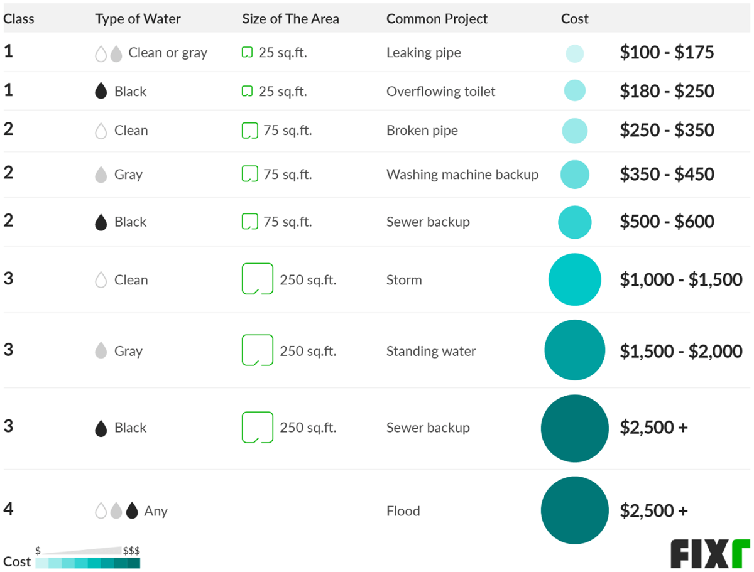Click the Sewer backup label in class 3
The image size is (754, 572).
tap(428, 428)
